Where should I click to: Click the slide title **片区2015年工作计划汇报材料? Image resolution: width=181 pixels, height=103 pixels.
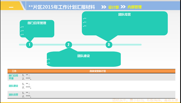pyautogui.click(x=62, y=7)
